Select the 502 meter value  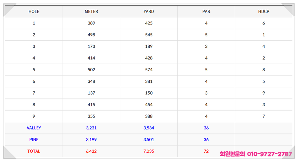click(x=91, y=70)
